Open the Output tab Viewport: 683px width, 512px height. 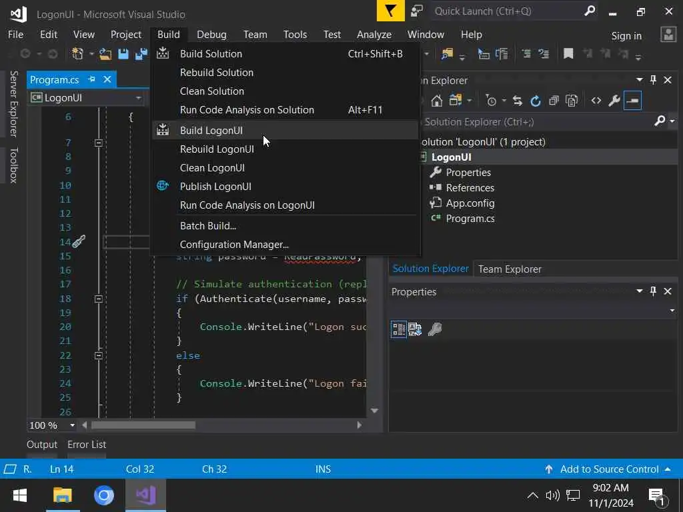pos(42,445)
